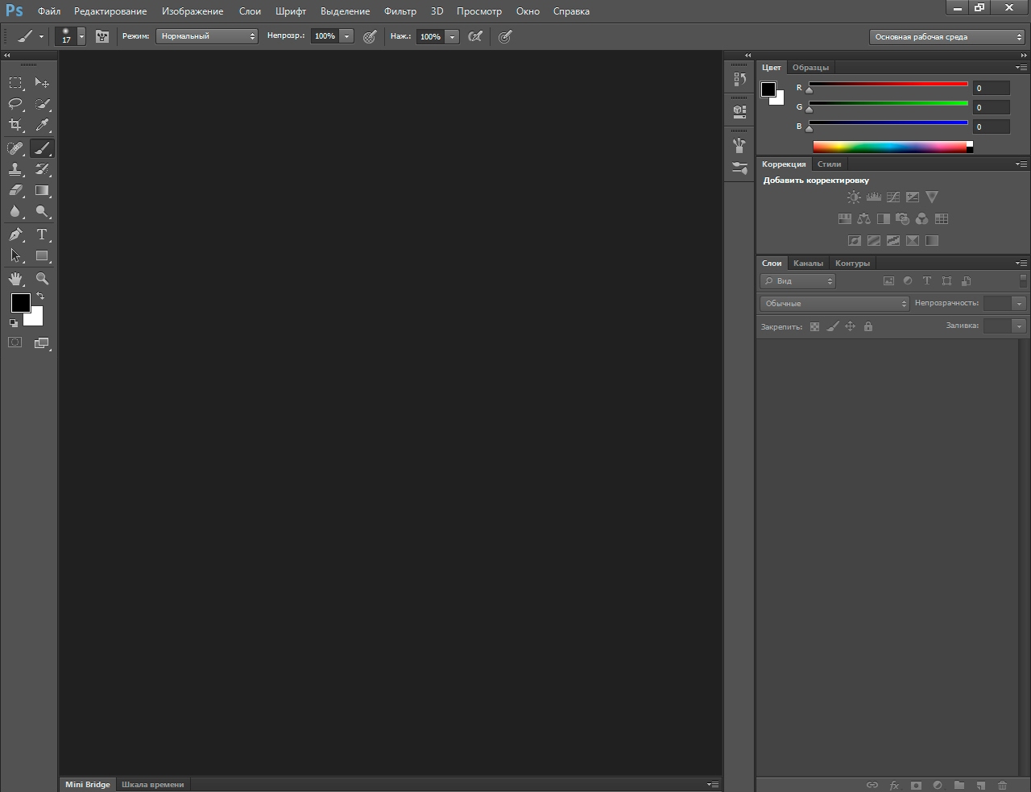Select the Path Selection tool
This screenshot has width=1031, height=792.
pyautogui.click(x=15, y=255)
